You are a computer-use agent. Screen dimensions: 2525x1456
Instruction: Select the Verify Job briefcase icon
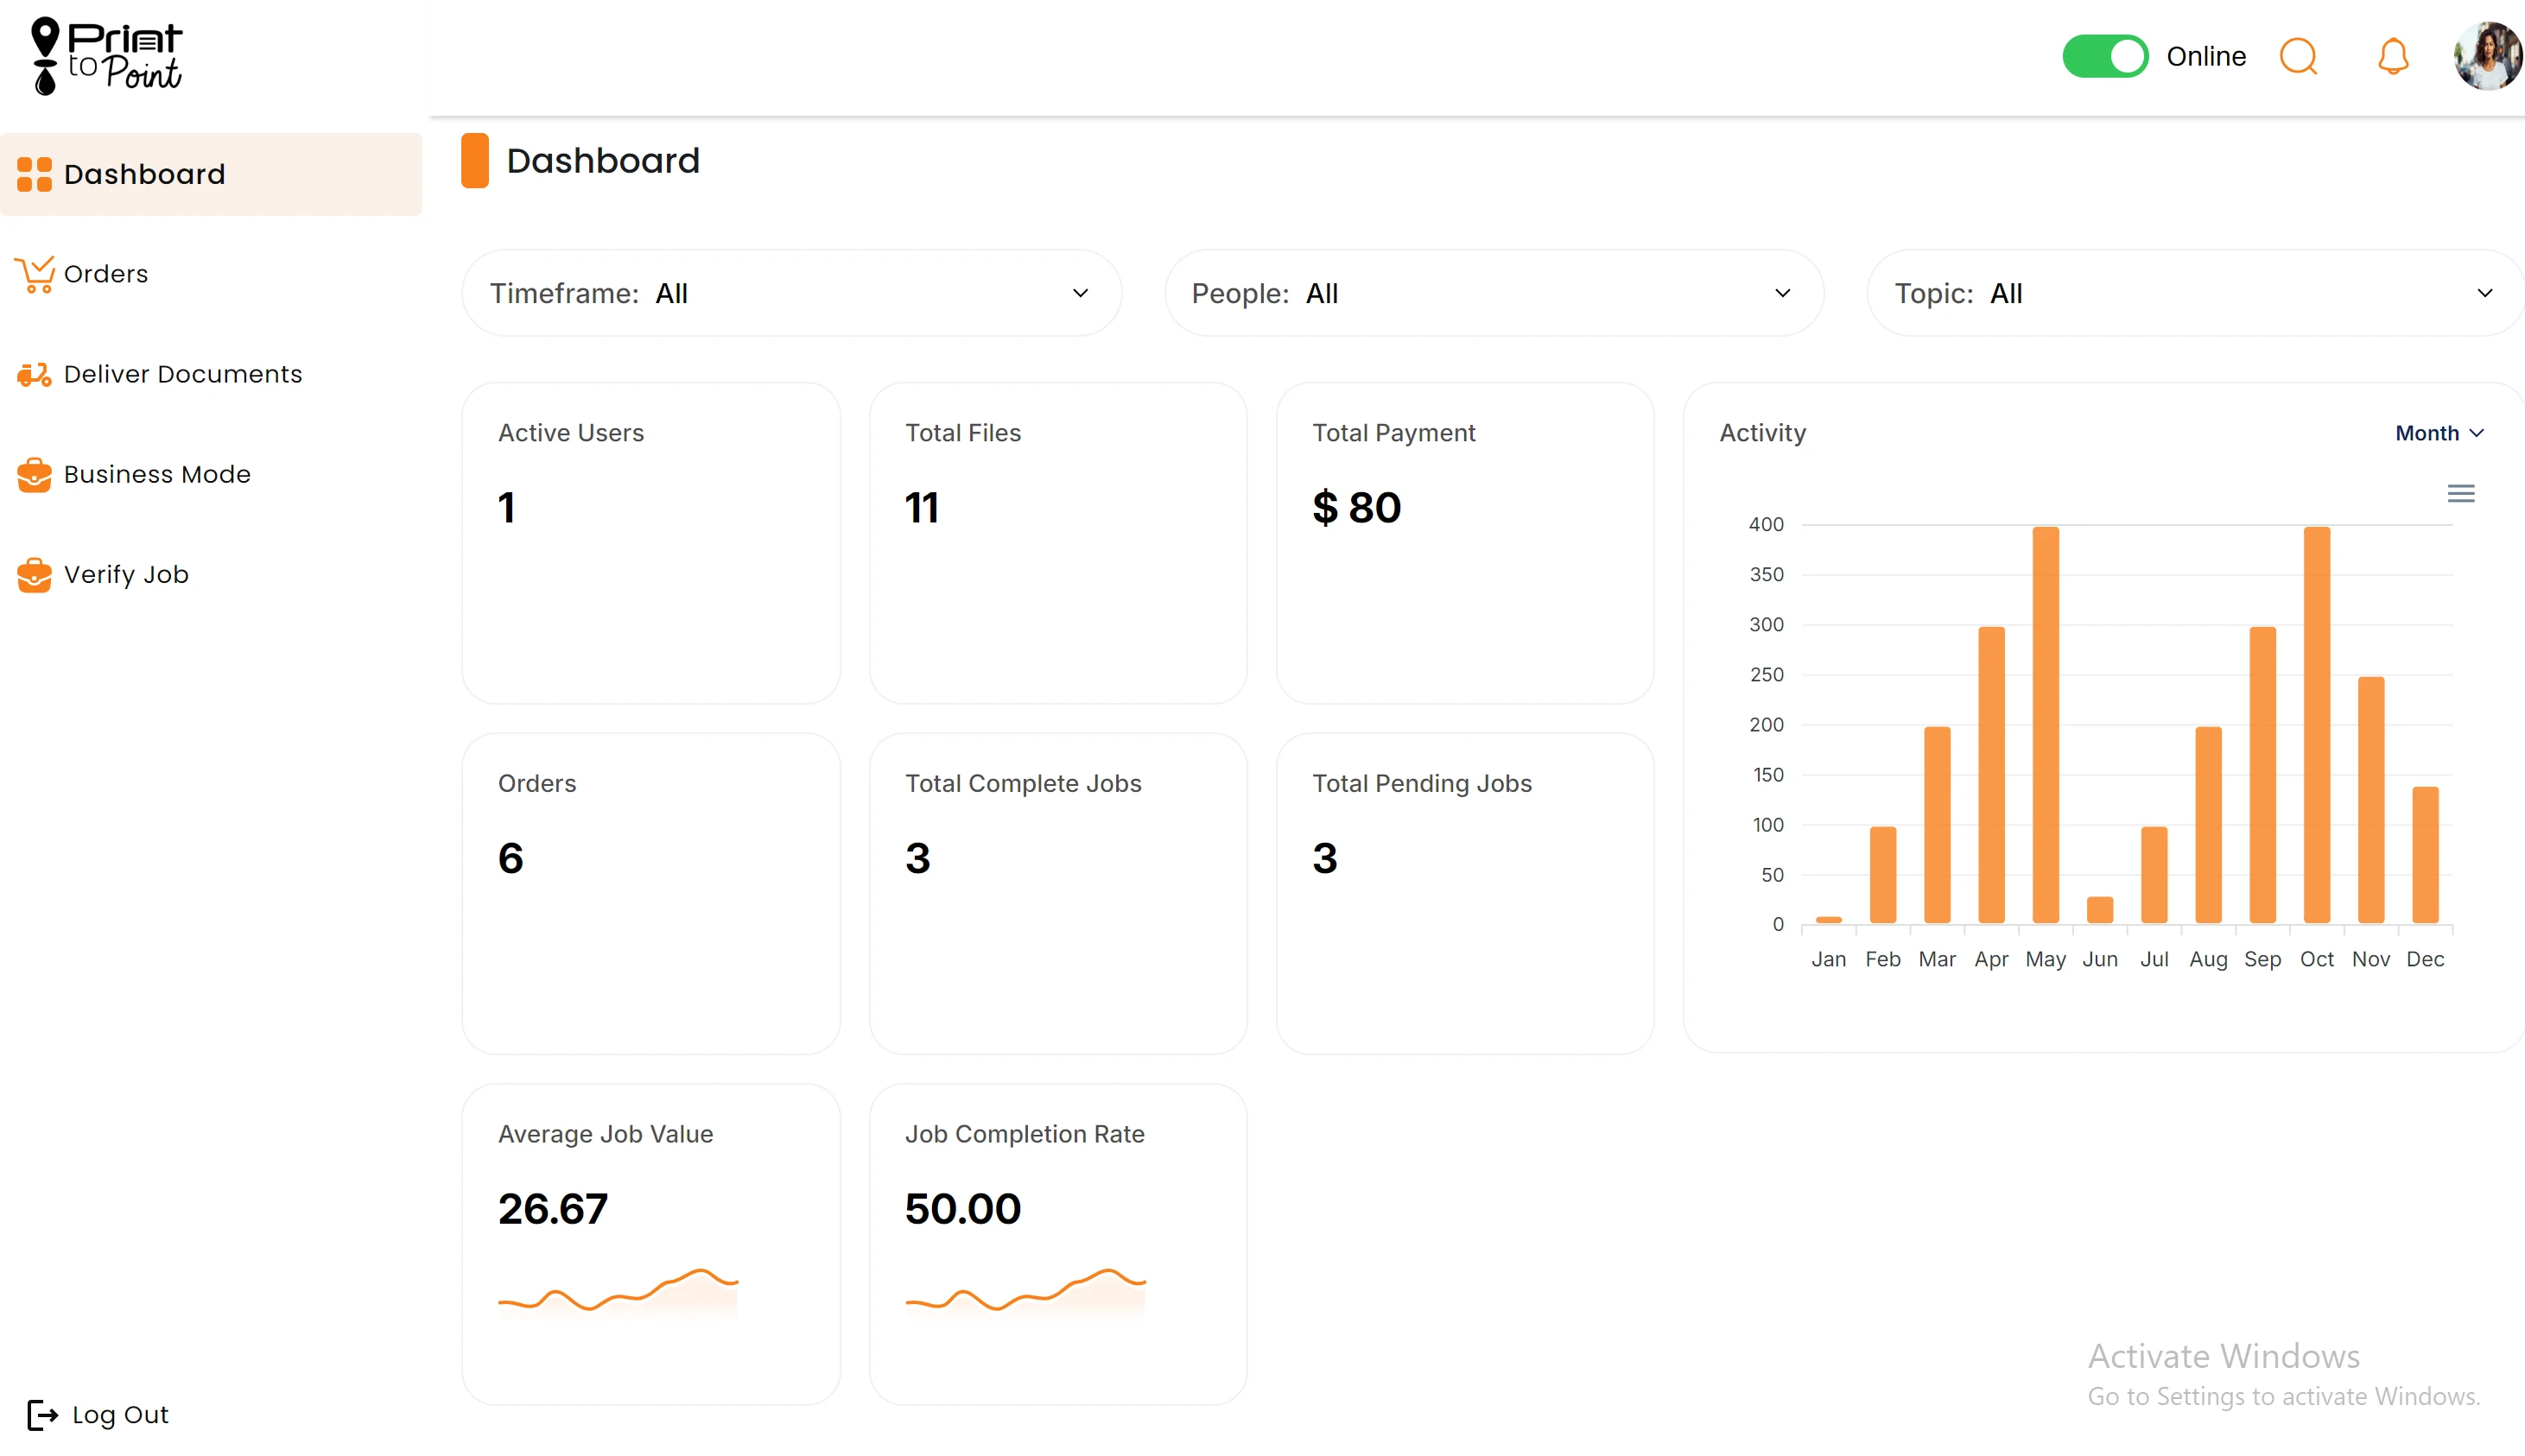[x=35, y=575]
